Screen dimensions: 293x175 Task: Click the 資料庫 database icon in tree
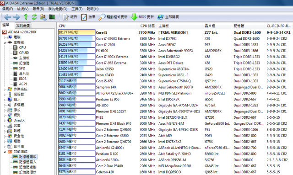[10, 147]
